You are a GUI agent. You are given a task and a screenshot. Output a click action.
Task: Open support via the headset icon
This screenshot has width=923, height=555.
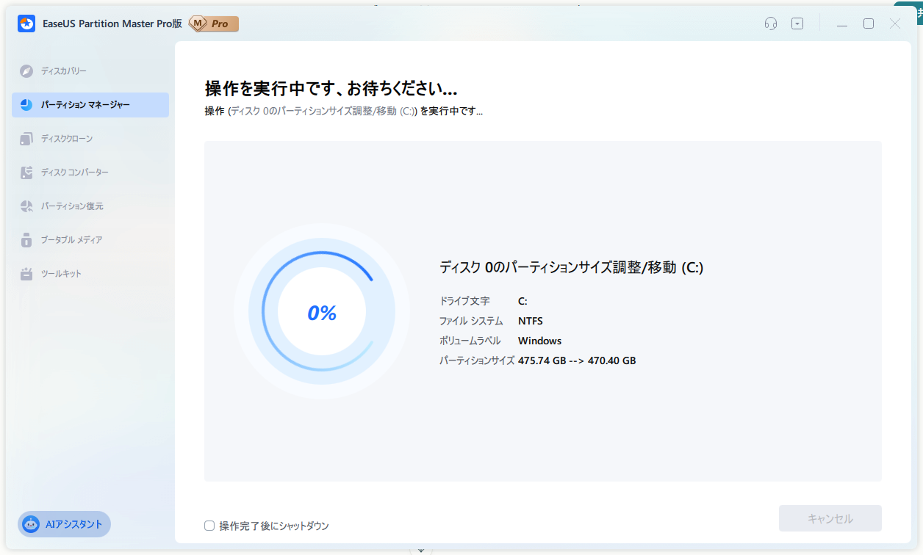tap(771, 23)
